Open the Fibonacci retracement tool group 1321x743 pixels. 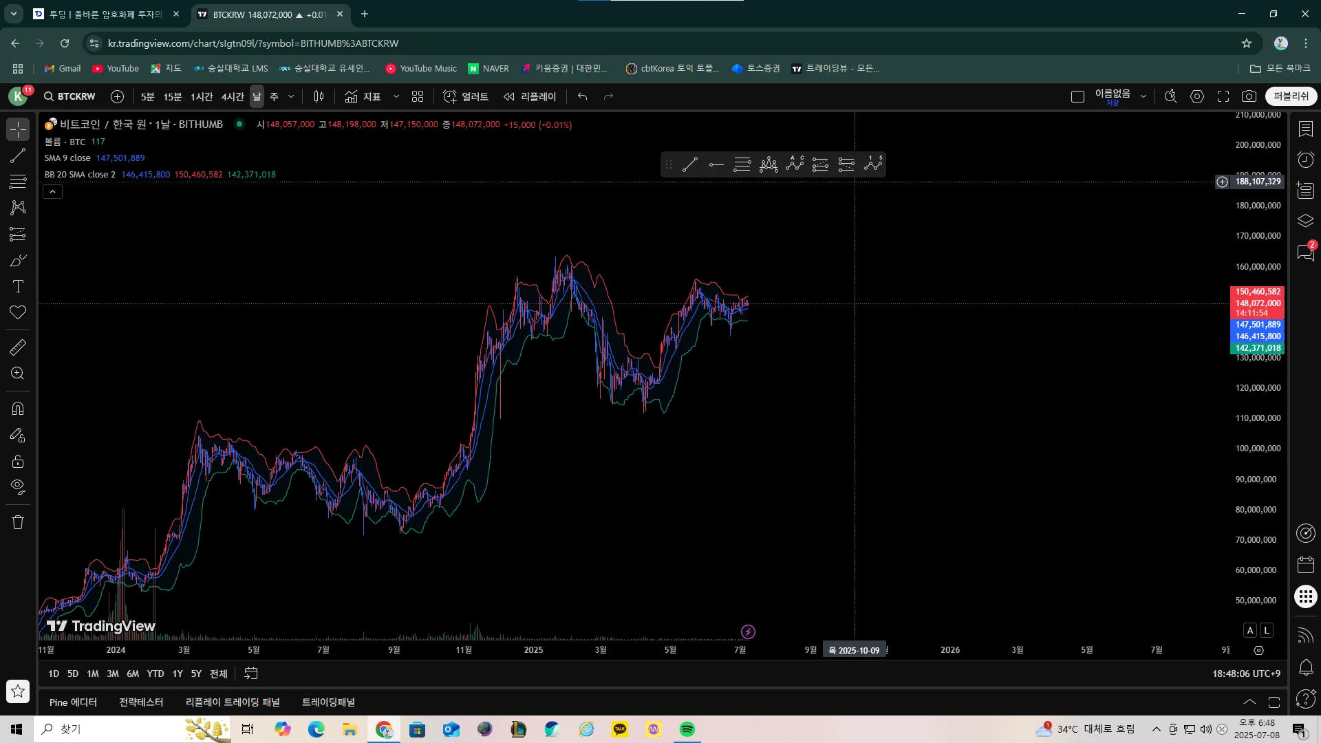click(18, 182)
